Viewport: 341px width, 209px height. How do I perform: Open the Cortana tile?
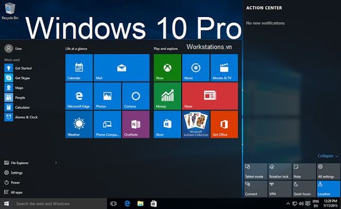[x=136, y=96]
